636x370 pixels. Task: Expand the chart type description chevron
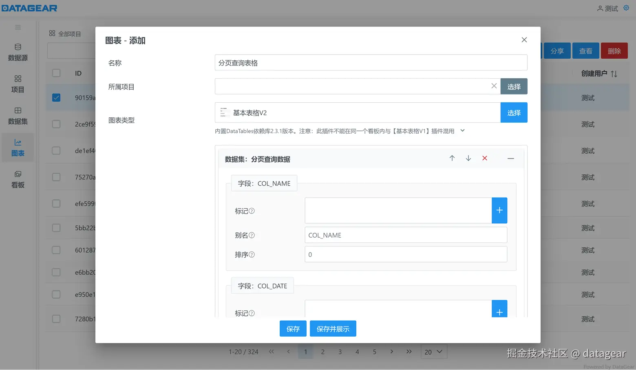coord(462,131)
